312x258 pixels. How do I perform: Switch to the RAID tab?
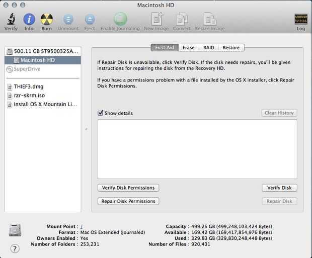(209, 48)
